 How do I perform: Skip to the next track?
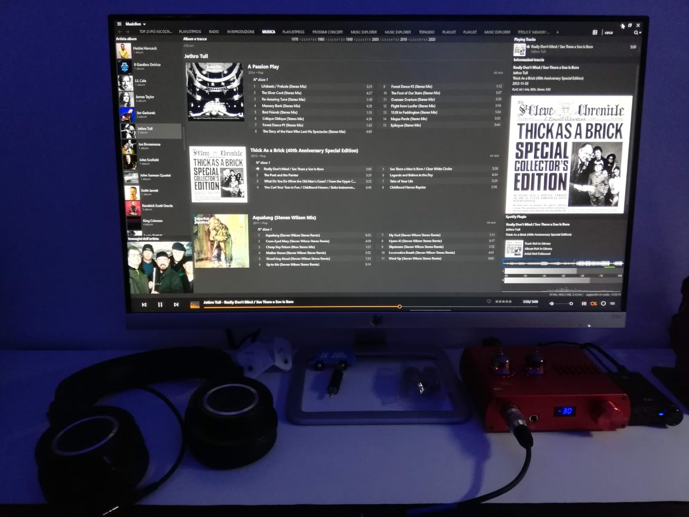[x=176, y=305]
